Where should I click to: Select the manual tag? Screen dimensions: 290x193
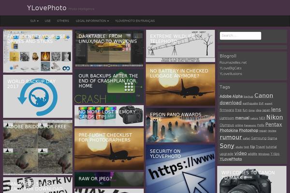tap(242, 118)
